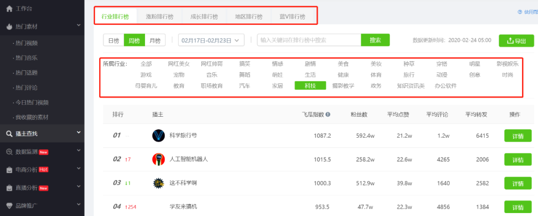Expand the 热门素材 sidebar chevron

click(x=79, y=25)
